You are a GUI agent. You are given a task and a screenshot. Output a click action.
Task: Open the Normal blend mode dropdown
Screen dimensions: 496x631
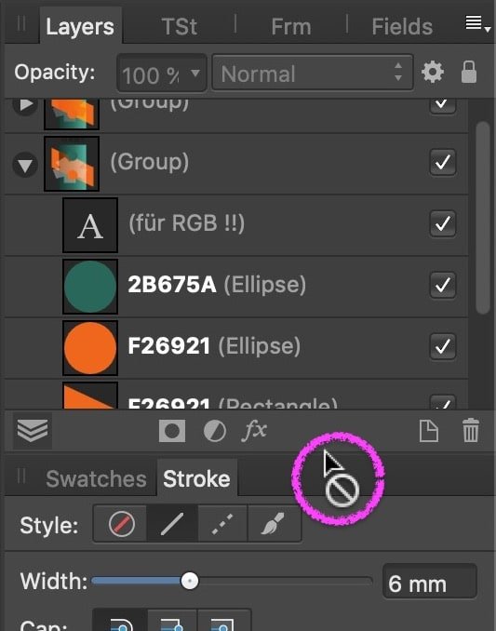(x=312, y=73)
